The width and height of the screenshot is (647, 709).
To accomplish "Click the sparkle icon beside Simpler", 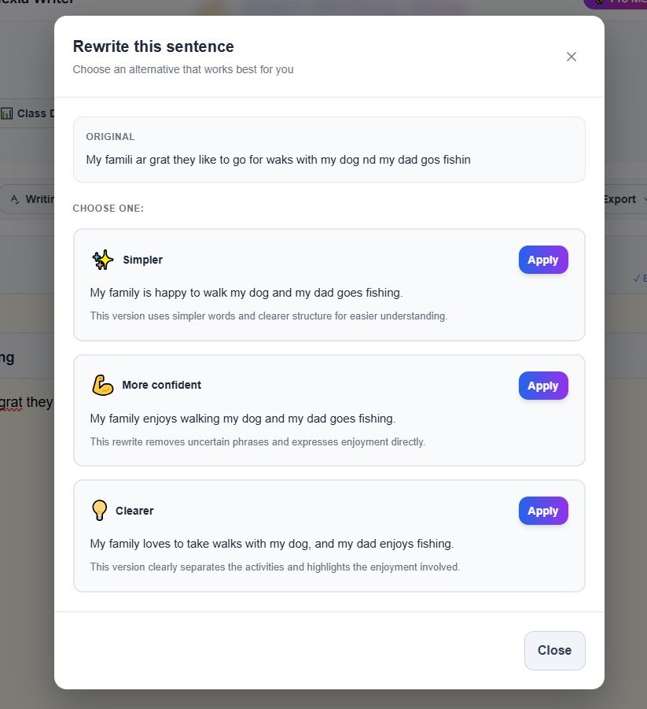I will tap(102, 260).
